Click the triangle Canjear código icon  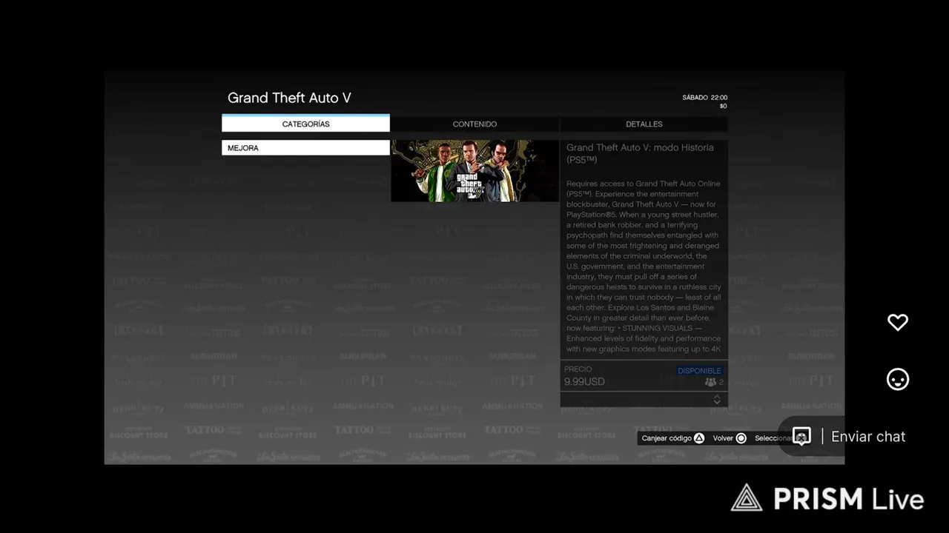point(699,438)
